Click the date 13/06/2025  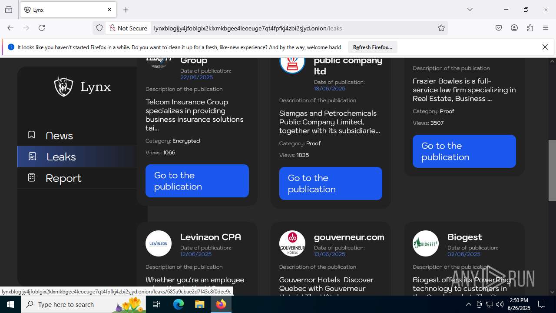pyautogui.click(x=330, y=254)
